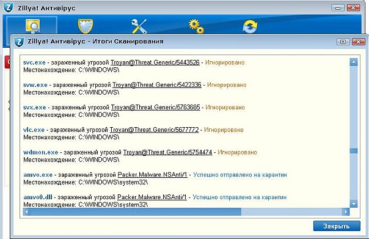Click the Zillya shield logo in results dialog title
Viewport: 369px width, 239px height.
[x=19, y=42]
